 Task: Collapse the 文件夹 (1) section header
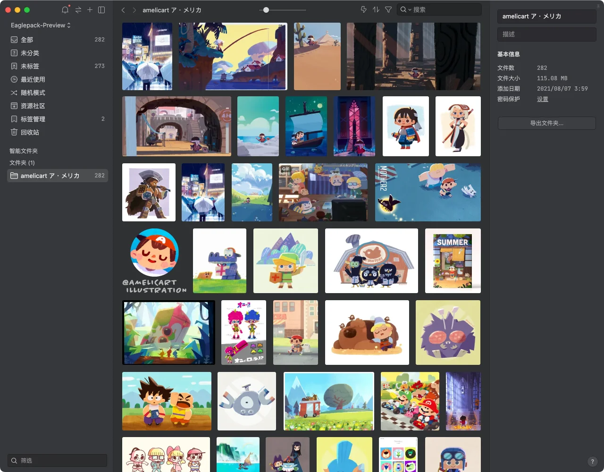[x=22, y=163]
